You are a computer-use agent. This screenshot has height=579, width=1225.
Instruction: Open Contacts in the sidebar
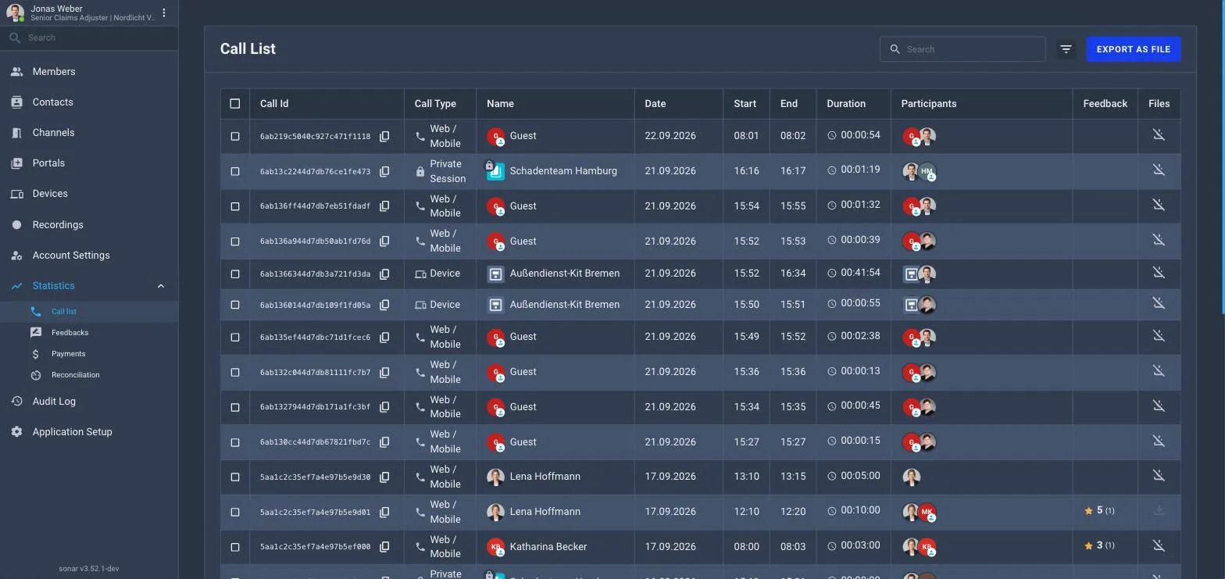pos(89,102)
